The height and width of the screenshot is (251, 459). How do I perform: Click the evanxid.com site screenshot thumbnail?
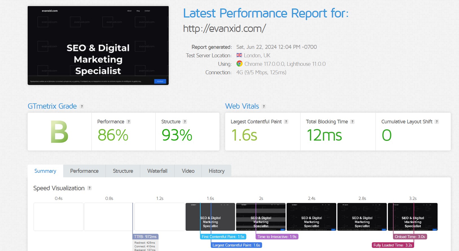[x=98, y=45]
